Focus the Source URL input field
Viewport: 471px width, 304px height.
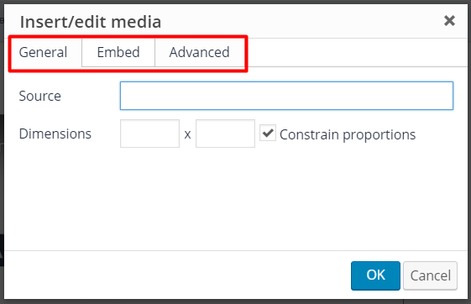click(286, 96)
